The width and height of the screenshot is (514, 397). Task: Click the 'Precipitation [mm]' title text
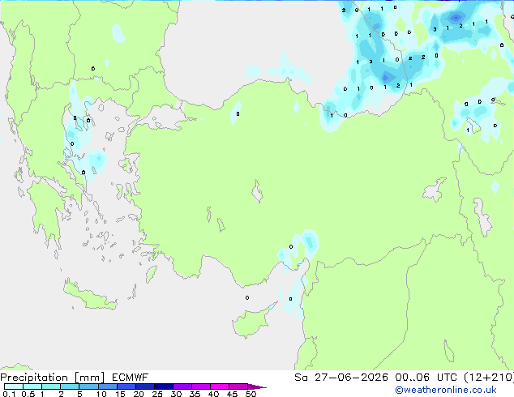click(x=53, y=378)
